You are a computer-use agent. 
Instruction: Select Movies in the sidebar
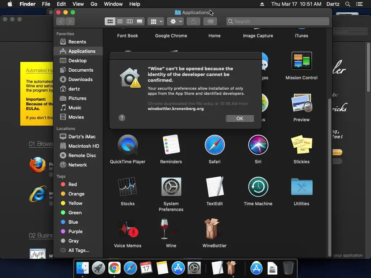tap(78, 117)
